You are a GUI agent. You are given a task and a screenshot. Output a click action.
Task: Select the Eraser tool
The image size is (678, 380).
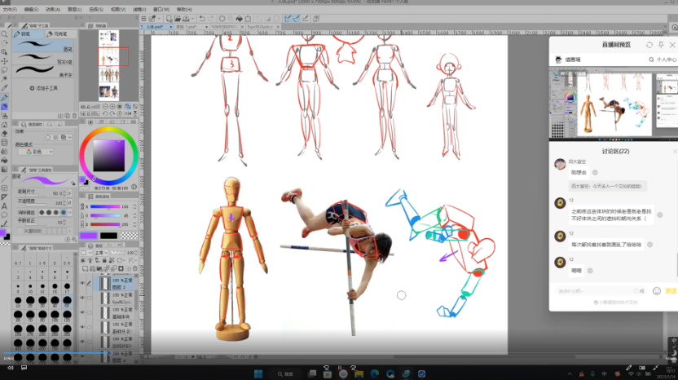(4, 133)
